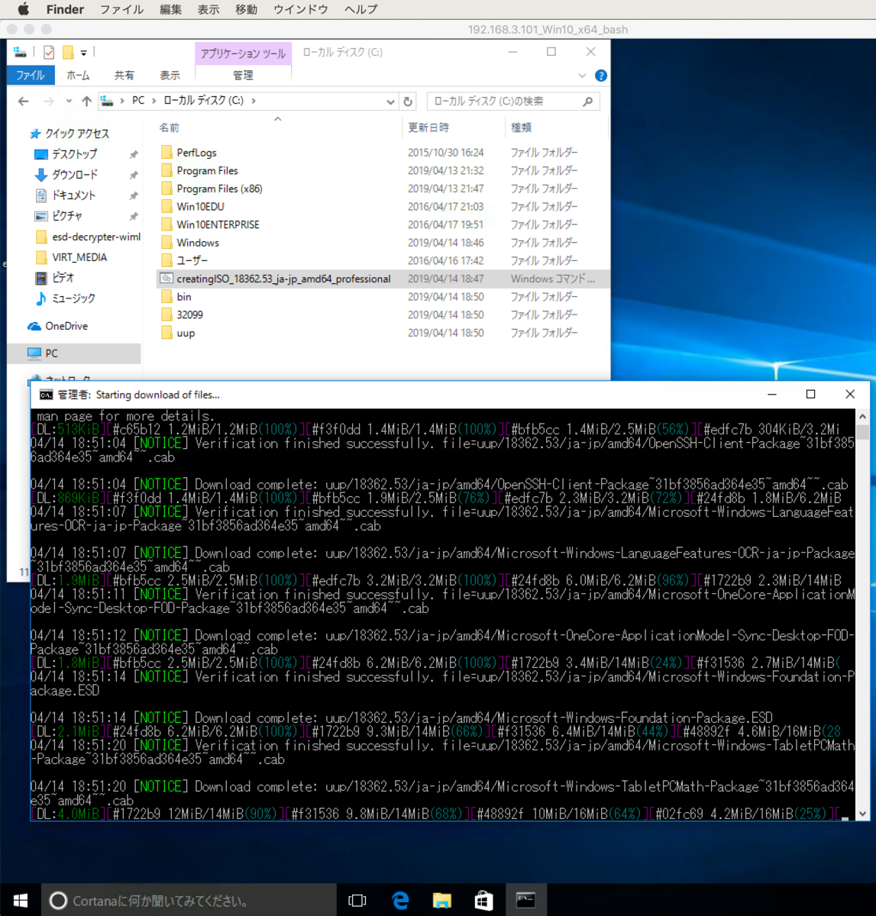
Task: Refresh the ローカル ディスク (C:) folder view
Action: tap(408, 102)
